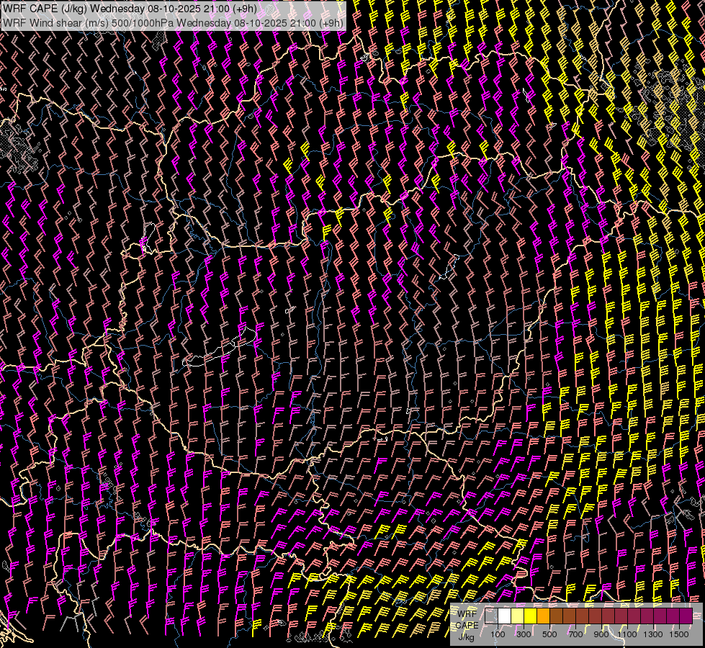The width and height of the screenshot is (705, 648).
Task: Click the orange swatch in the legend
Action: click(x=543, y=616)
